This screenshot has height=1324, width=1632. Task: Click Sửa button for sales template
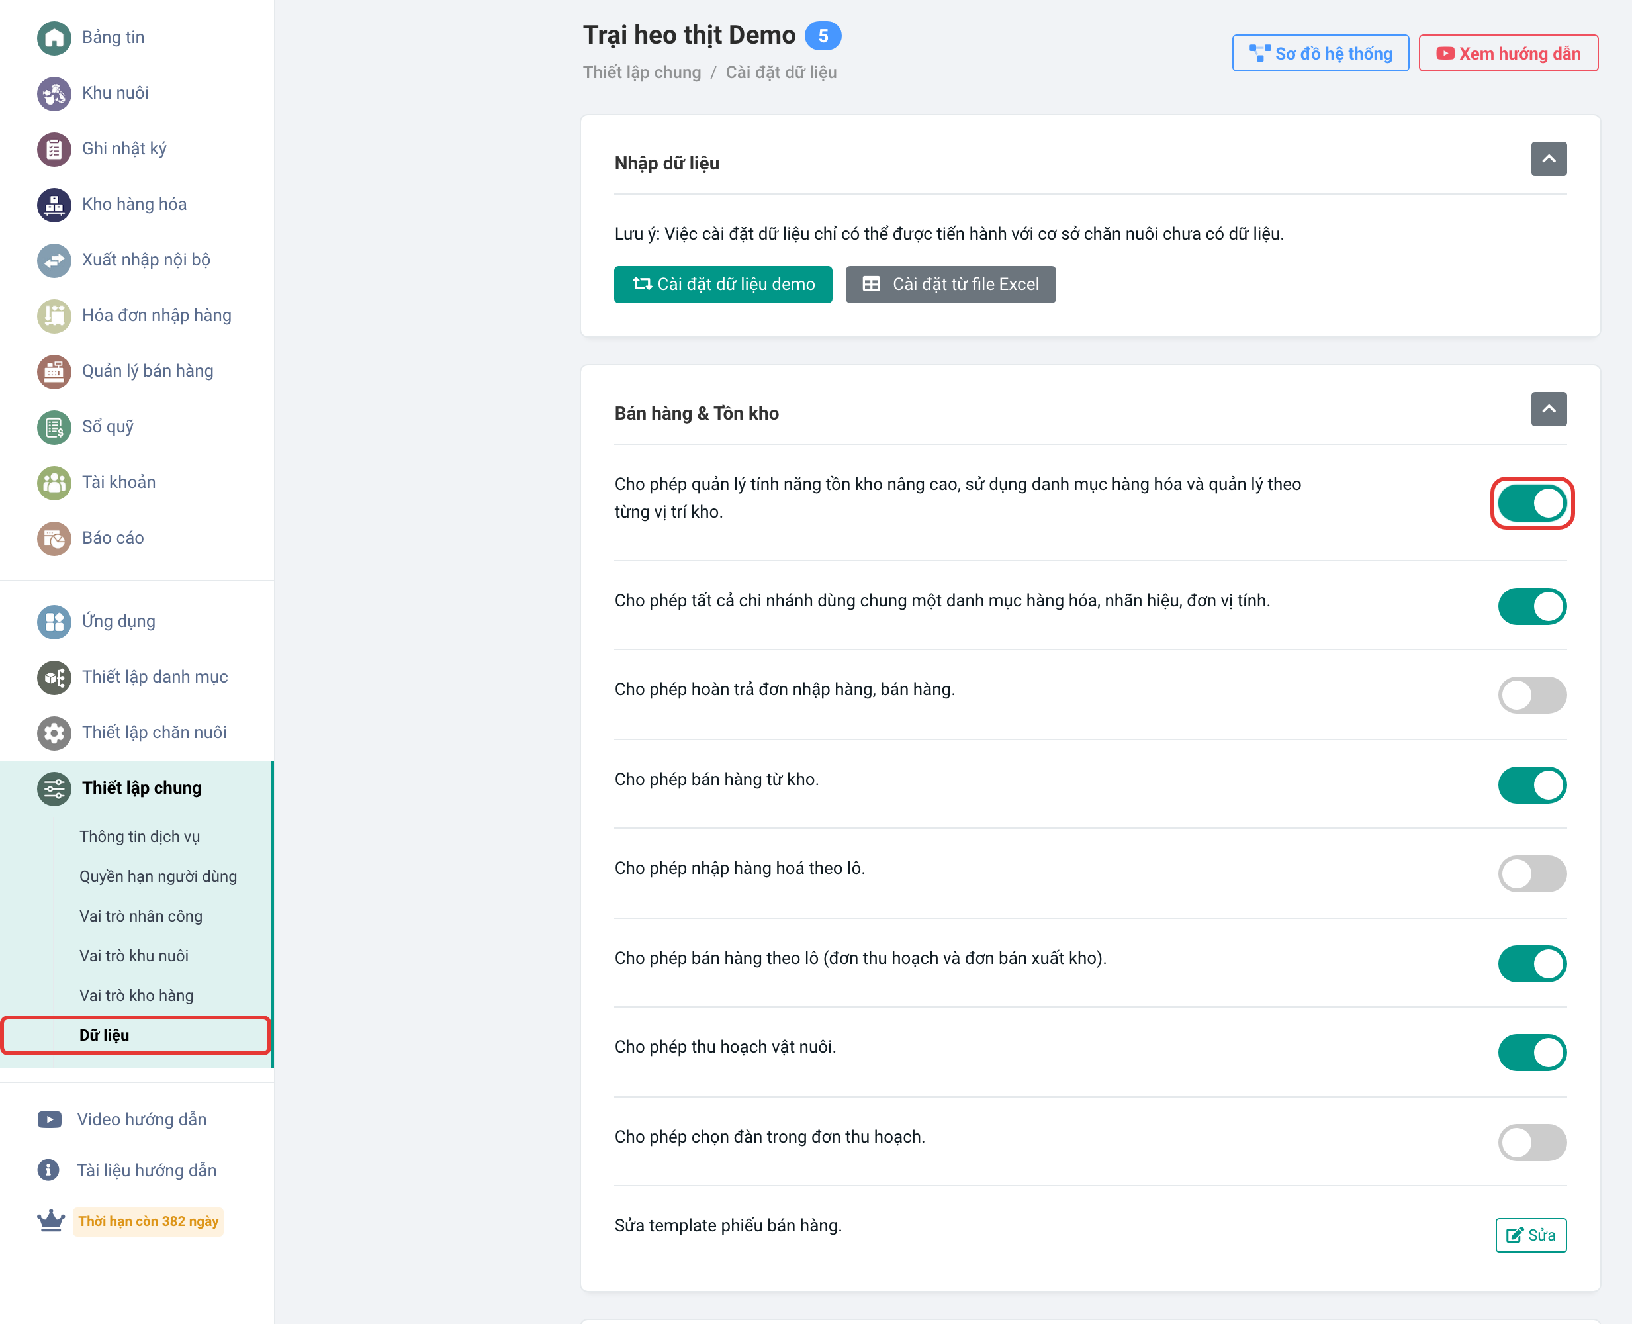[x=1530, y=1235]
